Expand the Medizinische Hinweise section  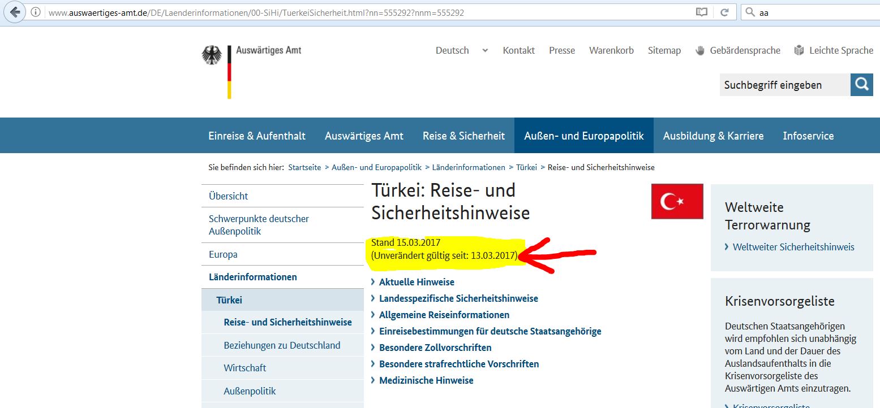426,380
